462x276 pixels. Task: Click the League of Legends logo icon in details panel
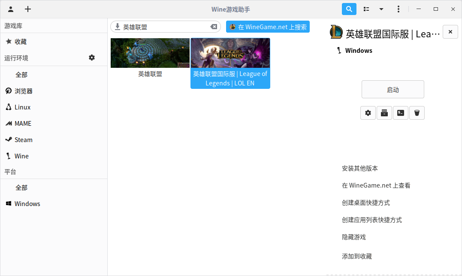tap(336, 32)
